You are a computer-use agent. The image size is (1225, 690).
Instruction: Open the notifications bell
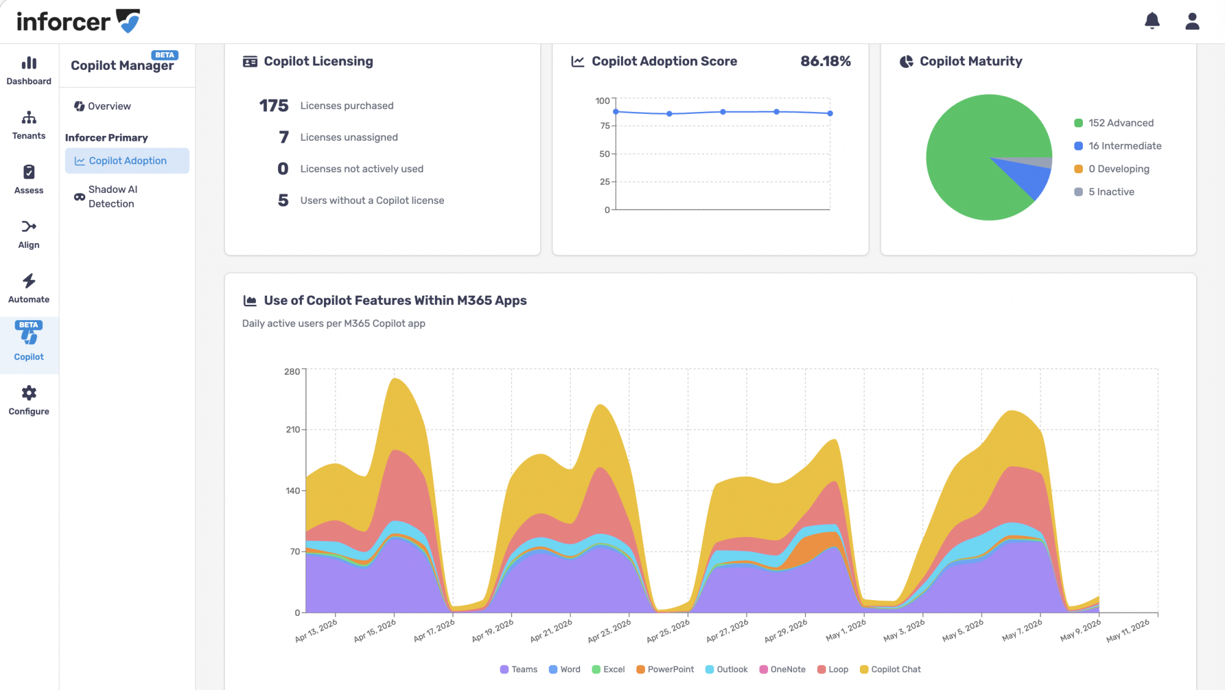1152,21
